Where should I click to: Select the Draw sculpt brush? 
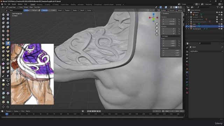click(3, 15)
